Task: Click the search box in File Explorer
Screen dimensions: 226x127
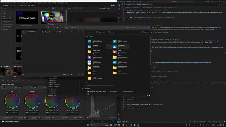Action: (x=137, y=28)
